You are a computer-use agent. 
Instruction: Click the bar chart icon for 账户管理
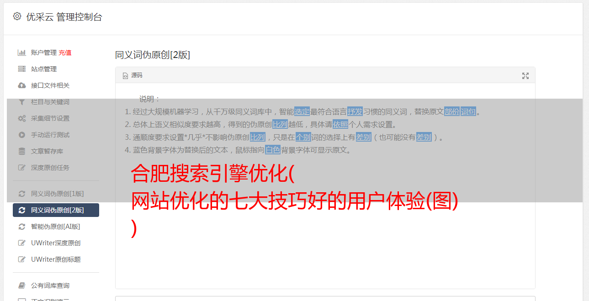(x=21, y=53)
